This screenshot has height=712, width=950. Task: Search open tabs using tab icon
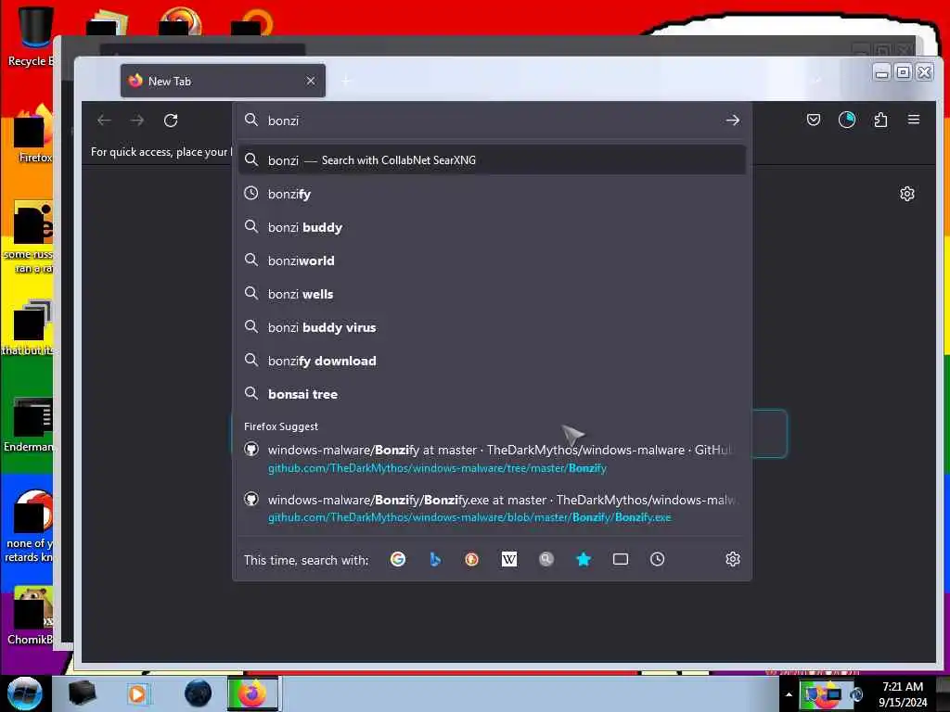(621, 559)
